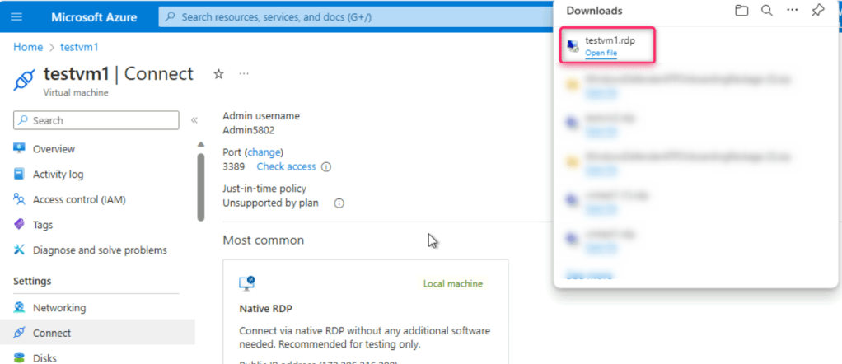Click Open file under testvm1.rdp
The height and width of the screenshot is (364, 842).
[x=601, y=54]
